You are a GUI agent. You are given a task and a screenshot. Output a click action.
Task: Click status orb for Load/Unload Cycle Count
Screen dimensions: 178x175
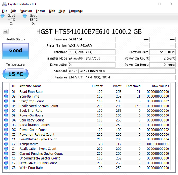click(x=6, y=139)
